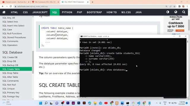Go to the W3Schools home icon
The image size is (190, 106).
pos(4,12)
